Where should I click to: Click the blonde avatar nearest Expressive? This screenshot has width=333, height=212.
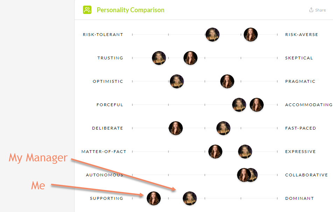point(245,152)
